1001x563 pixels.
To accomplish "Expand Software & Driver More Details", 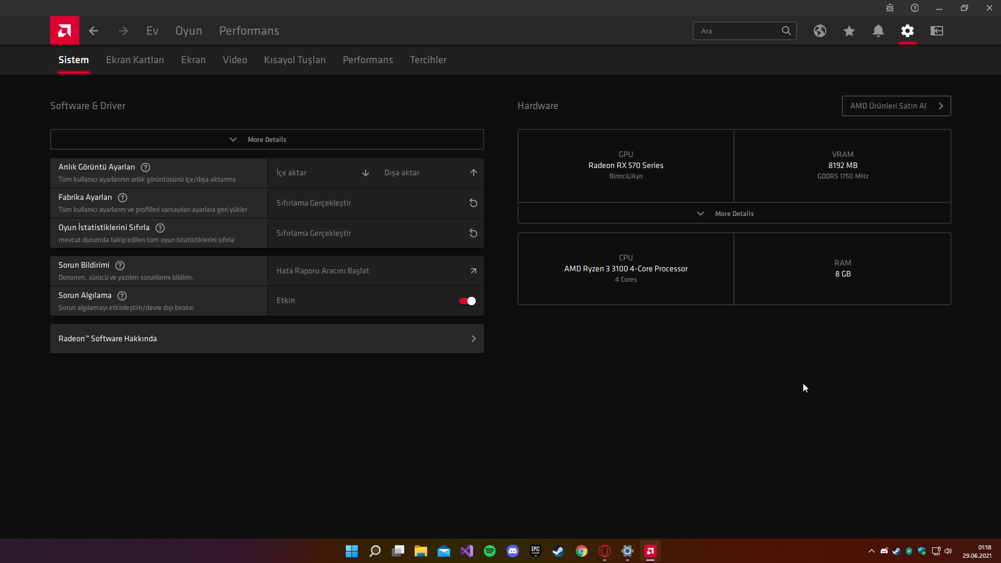I will pyautogui.click(x=267, y=139).
